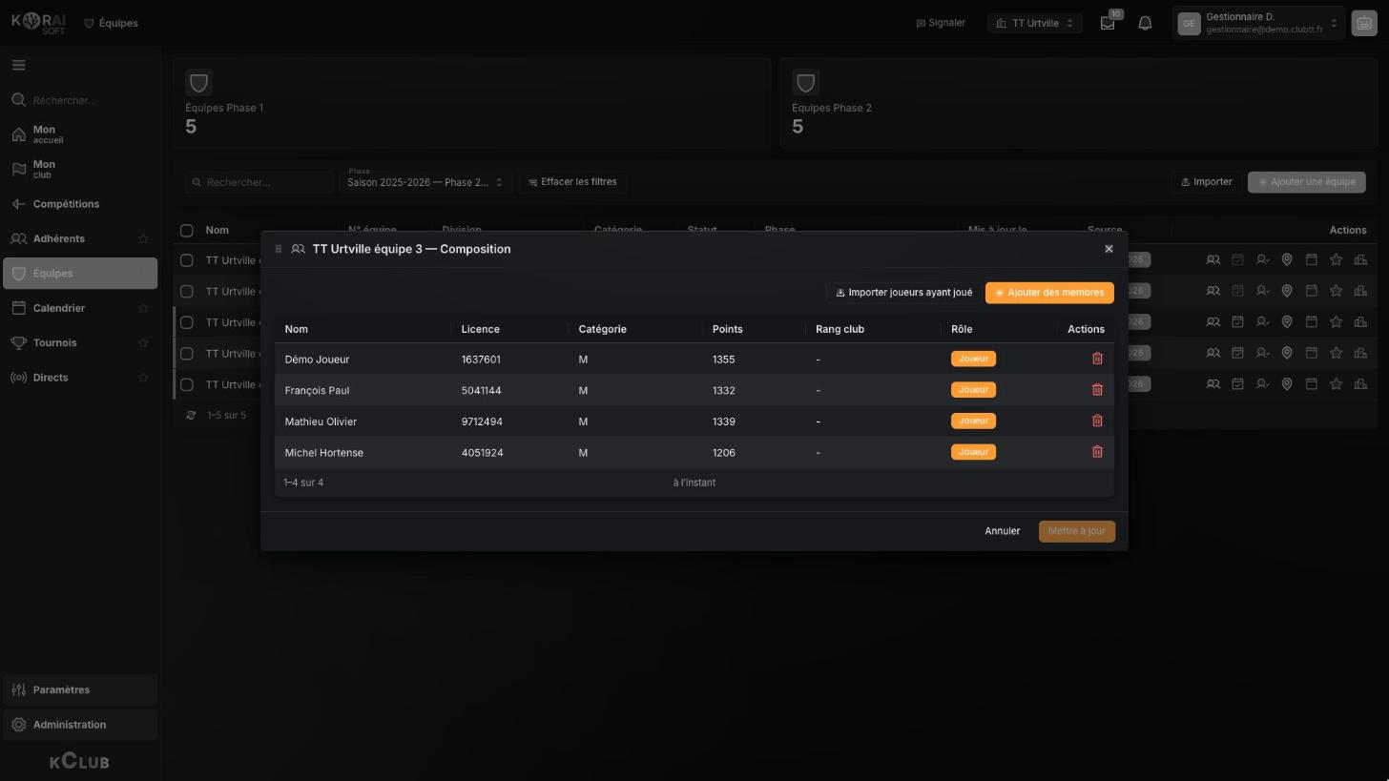
Task: Confirm with Mettre à jour
Action: point(1076,531)
